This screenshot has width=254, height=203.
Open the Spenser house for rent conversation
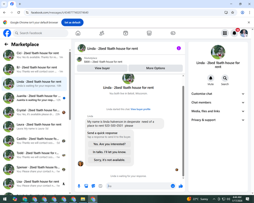click(x=34, y=170)
